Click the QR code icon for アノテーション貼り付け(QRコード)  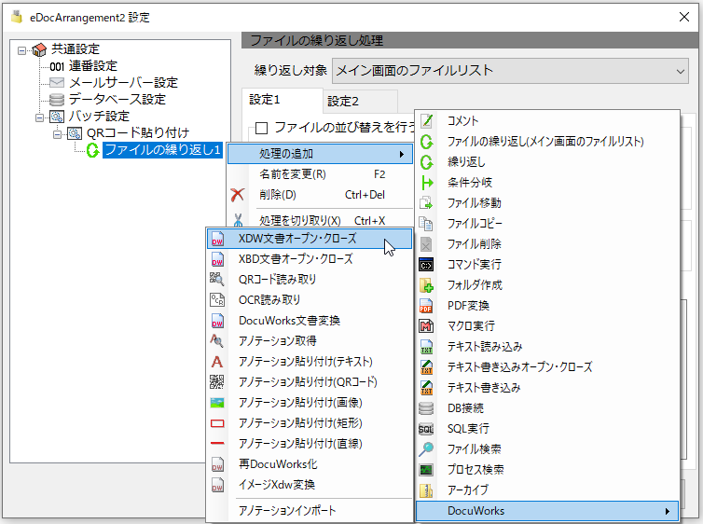pos(217,382)
